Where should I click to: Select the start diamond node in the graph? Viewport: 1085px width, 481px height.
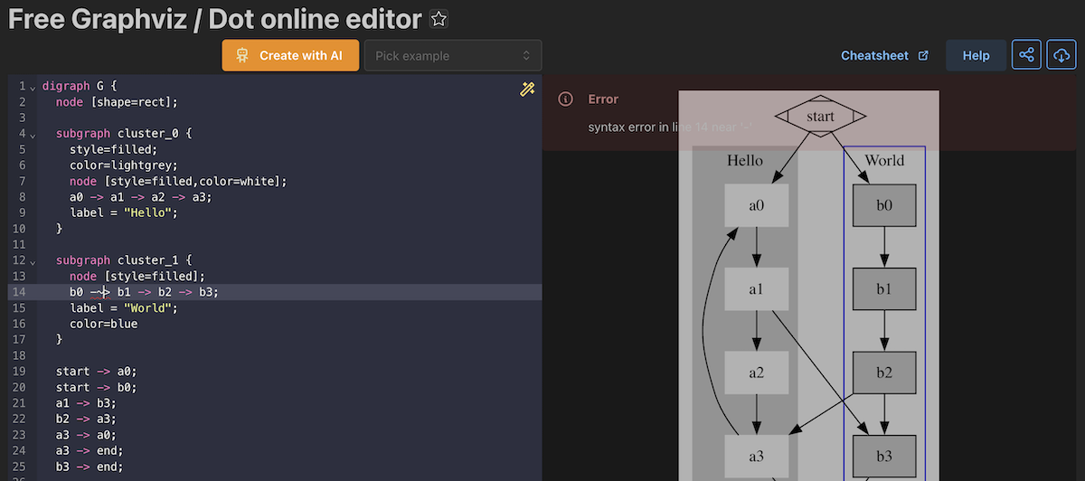[820, 116]
